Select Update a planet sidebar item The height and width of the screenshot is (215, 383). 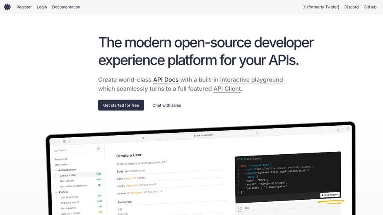pyautogui.click(x=71, y=213)
